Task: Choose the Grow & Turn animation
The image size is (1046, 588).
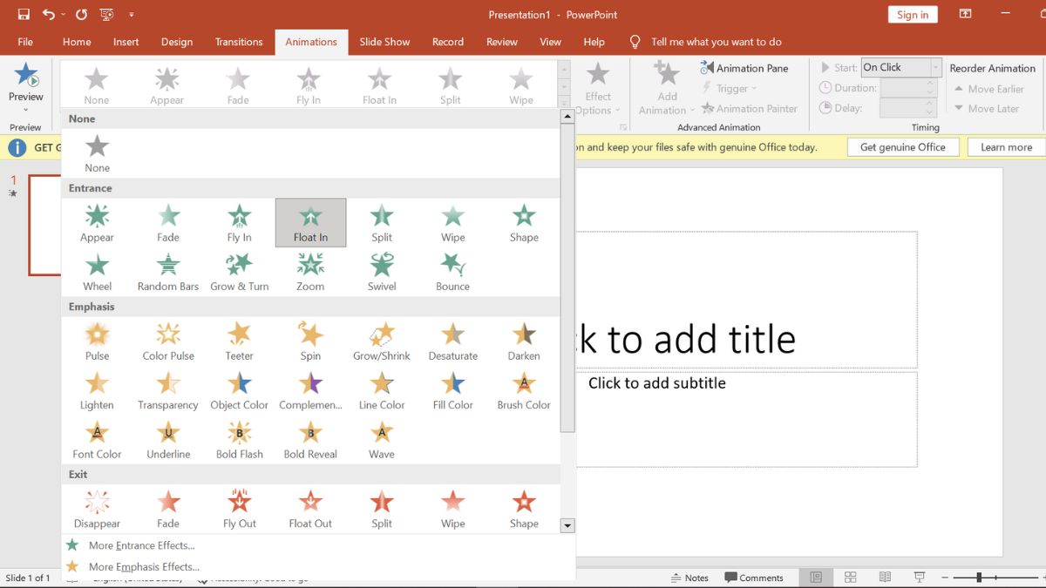Action: pyautogui.click(x=239, y=272)
